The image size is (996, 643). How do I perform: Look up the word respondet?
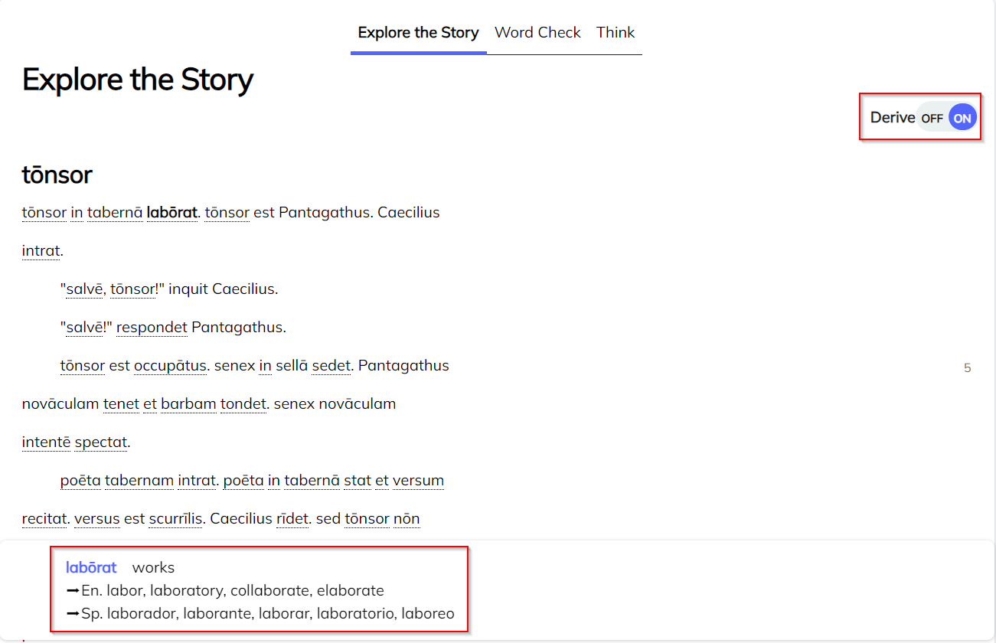tap(152, 328)
